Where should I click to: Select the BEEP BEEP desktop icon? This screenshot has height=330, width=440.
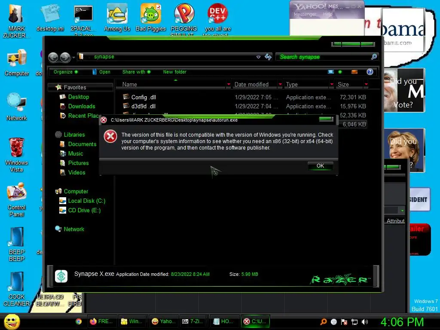pyautogui.click(x=17, y=244)
